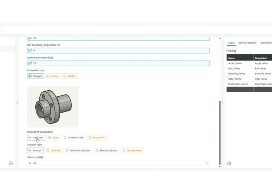Choose Stainless steel material option
This screenshot has height=177, width=272.
click(75, 138)
